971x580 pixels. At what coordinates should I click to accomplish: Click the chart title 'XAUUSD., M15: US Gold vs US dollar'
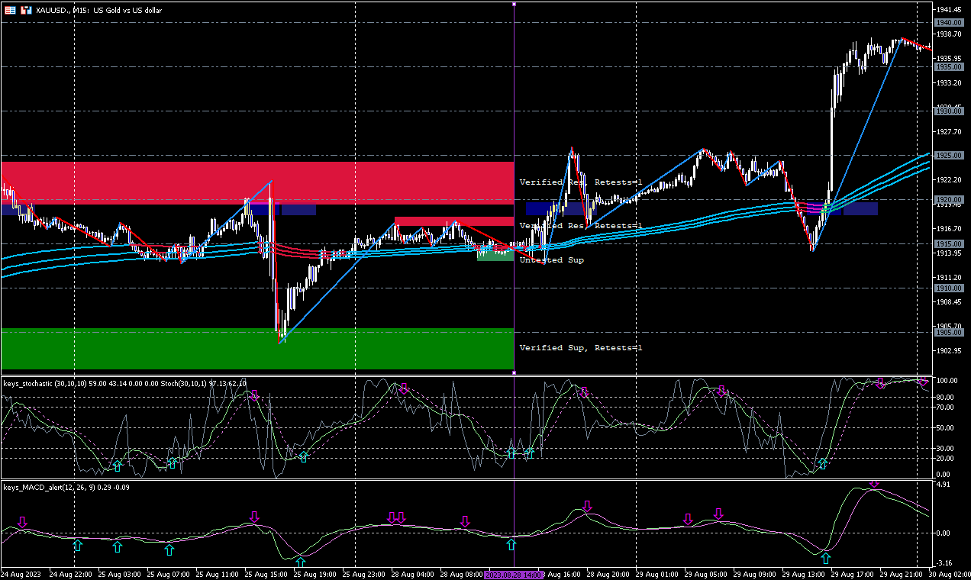(98, 11)
